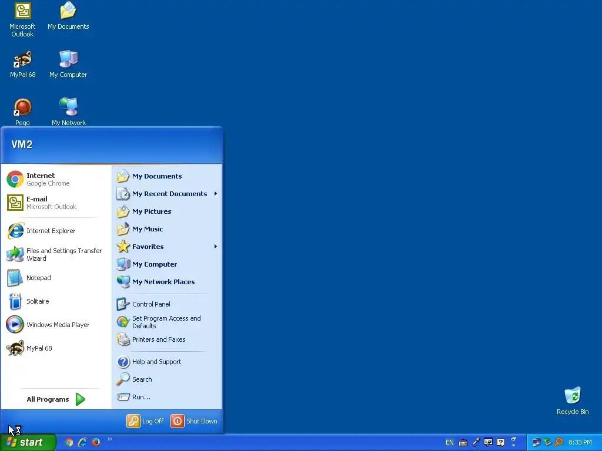This screenshot has width=602, height=451.
Task: Select the My Network desktop icon
Action: coord(69,112)
